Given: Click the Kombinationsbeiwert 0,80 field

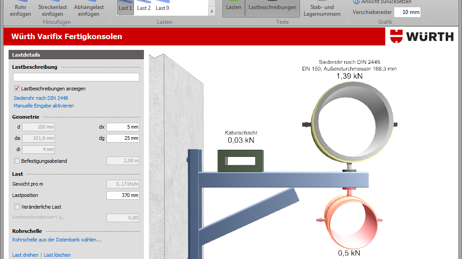Looking at the screenshot, I should [123, 218].
